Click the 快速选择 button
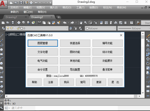 pyautogui.click(x=75, y=43)
